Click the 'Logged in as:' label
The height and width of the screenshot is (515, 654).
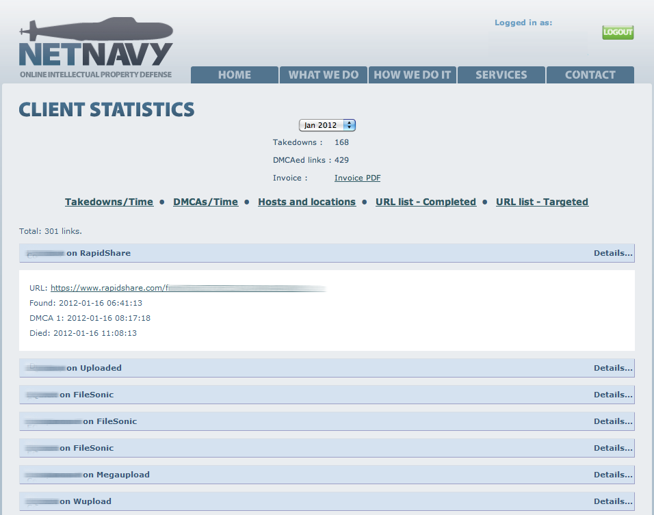pyautogui.click(x=523, y=23)
